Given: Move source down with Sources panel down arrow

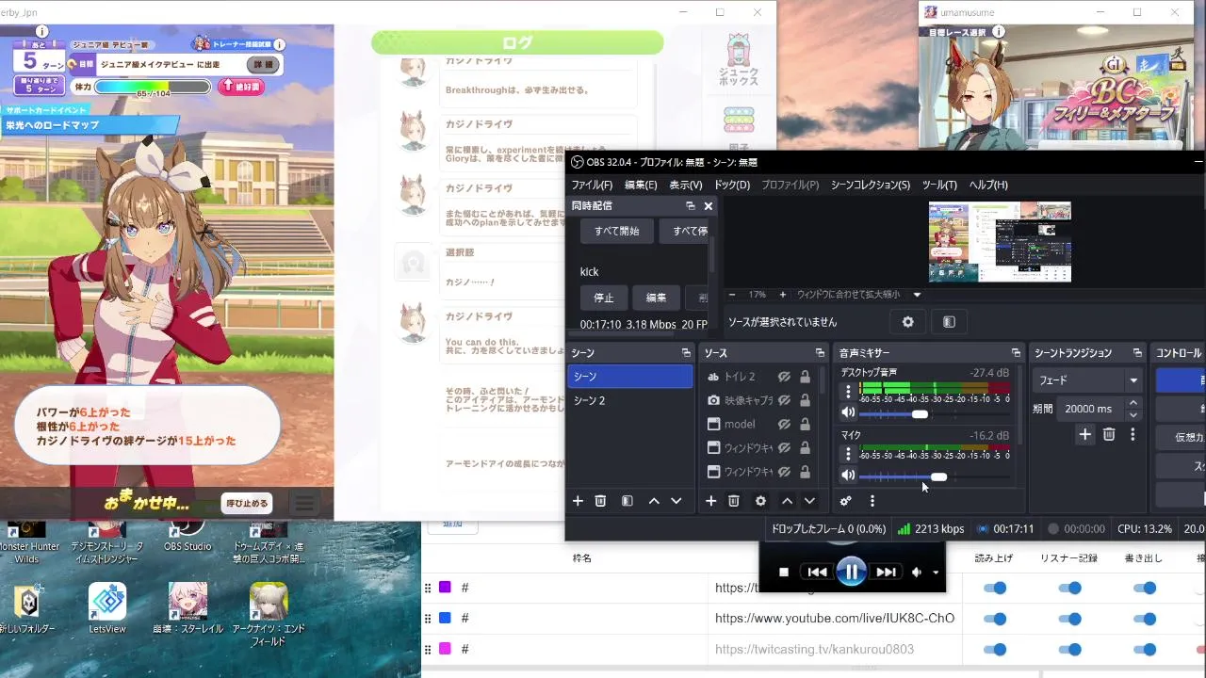Looking at the screenshot, I should tap(809, 501).
